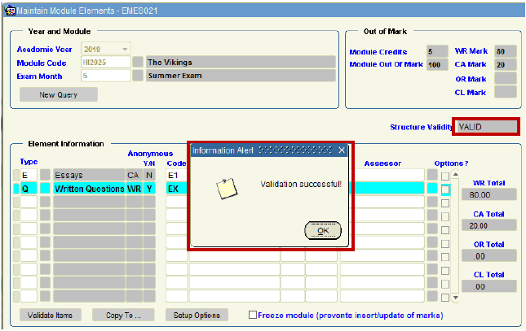Click the Maintain Module Elements window icon
Image resolution: width=526 pixels, height=331 pixels.
point(10,9)
